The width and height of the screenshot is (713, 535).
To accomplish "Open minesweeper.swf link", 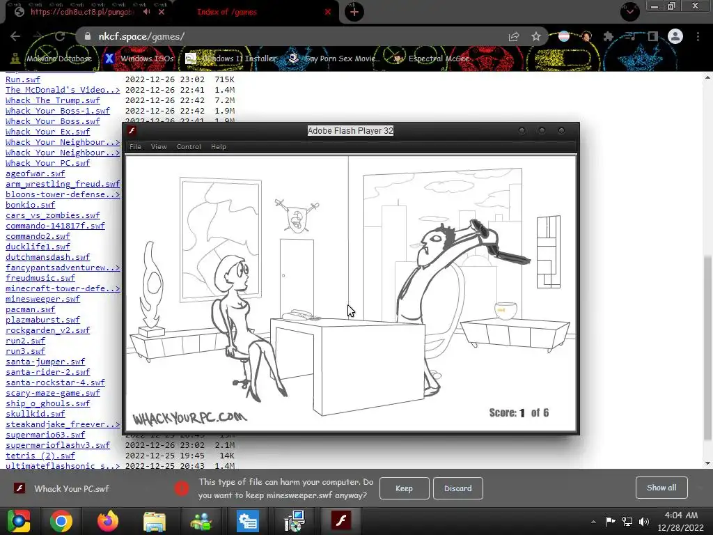I will [x=42, y=299].
